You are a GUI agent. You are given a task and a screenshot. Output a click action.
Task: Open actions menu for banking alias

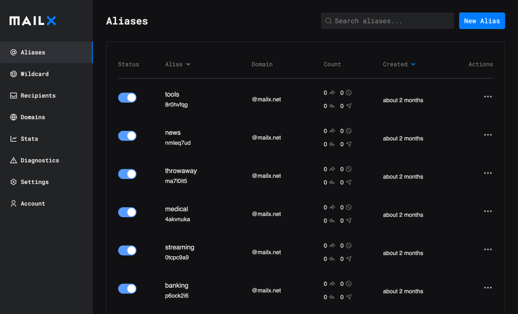488,288
